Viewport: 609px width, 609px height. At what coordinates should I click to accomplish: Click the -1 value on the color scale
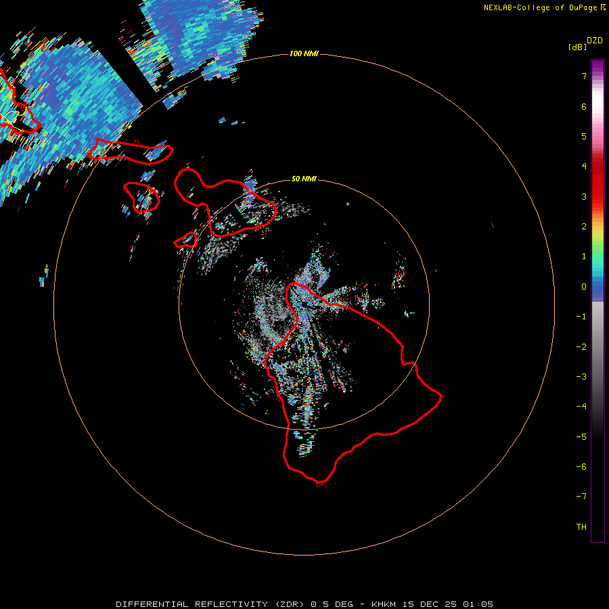(x=581, y=317)
